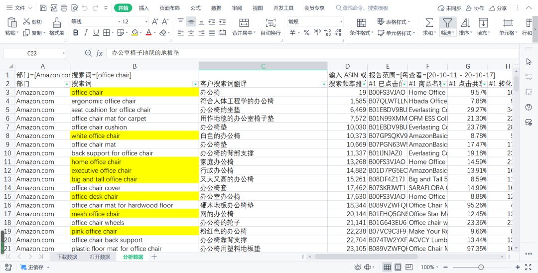This screenshot has height=273, width=538.
Task: Open the filter dropdown on 搜索词 header
Action: click(x=195, y=84)
